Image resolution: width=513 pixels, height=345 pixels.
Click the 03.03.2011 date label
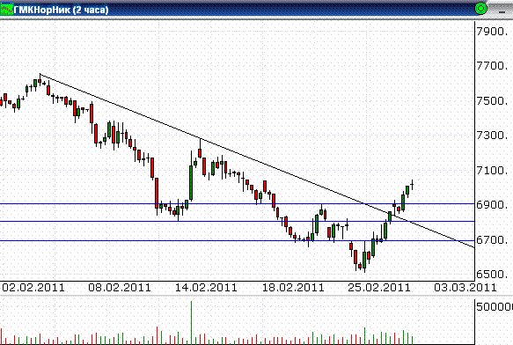click(x=465, y=288)
